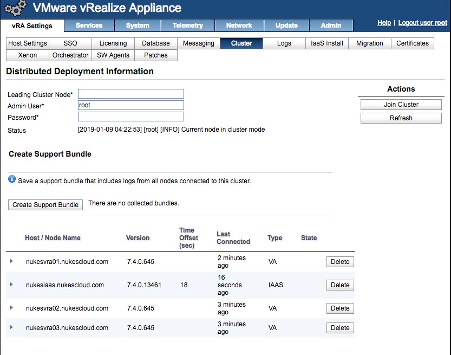Select hostname nukesvra02.nukescloud.com text
The width and height of the screenshot is (451, 355).
(x=67, y=308)
